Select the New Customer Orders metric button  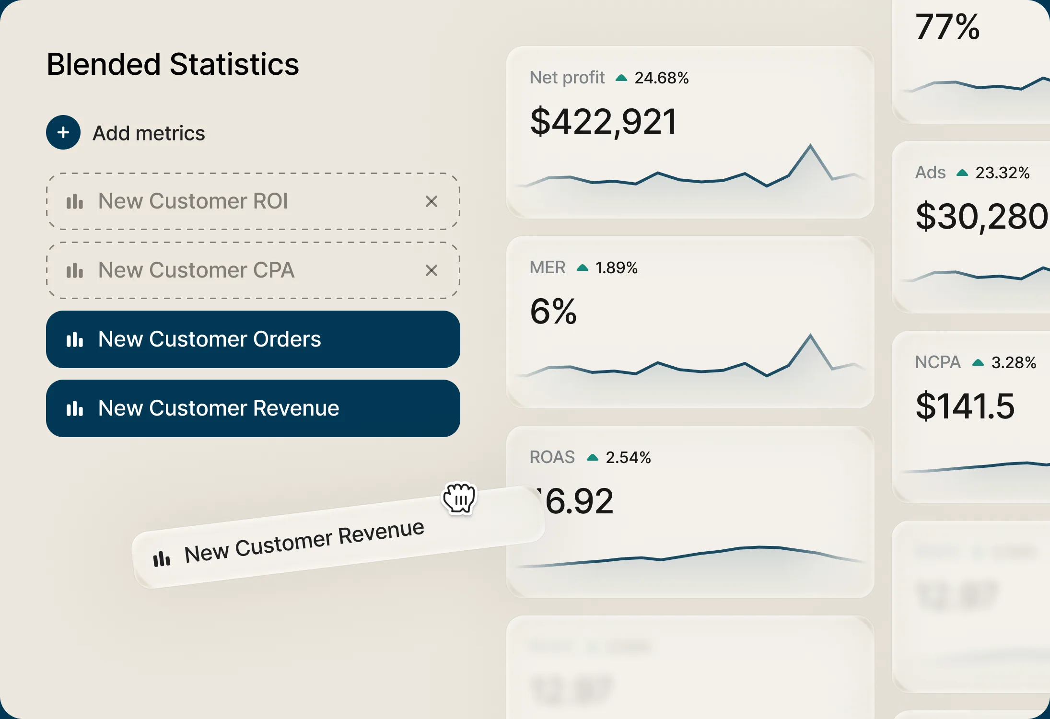253,339
